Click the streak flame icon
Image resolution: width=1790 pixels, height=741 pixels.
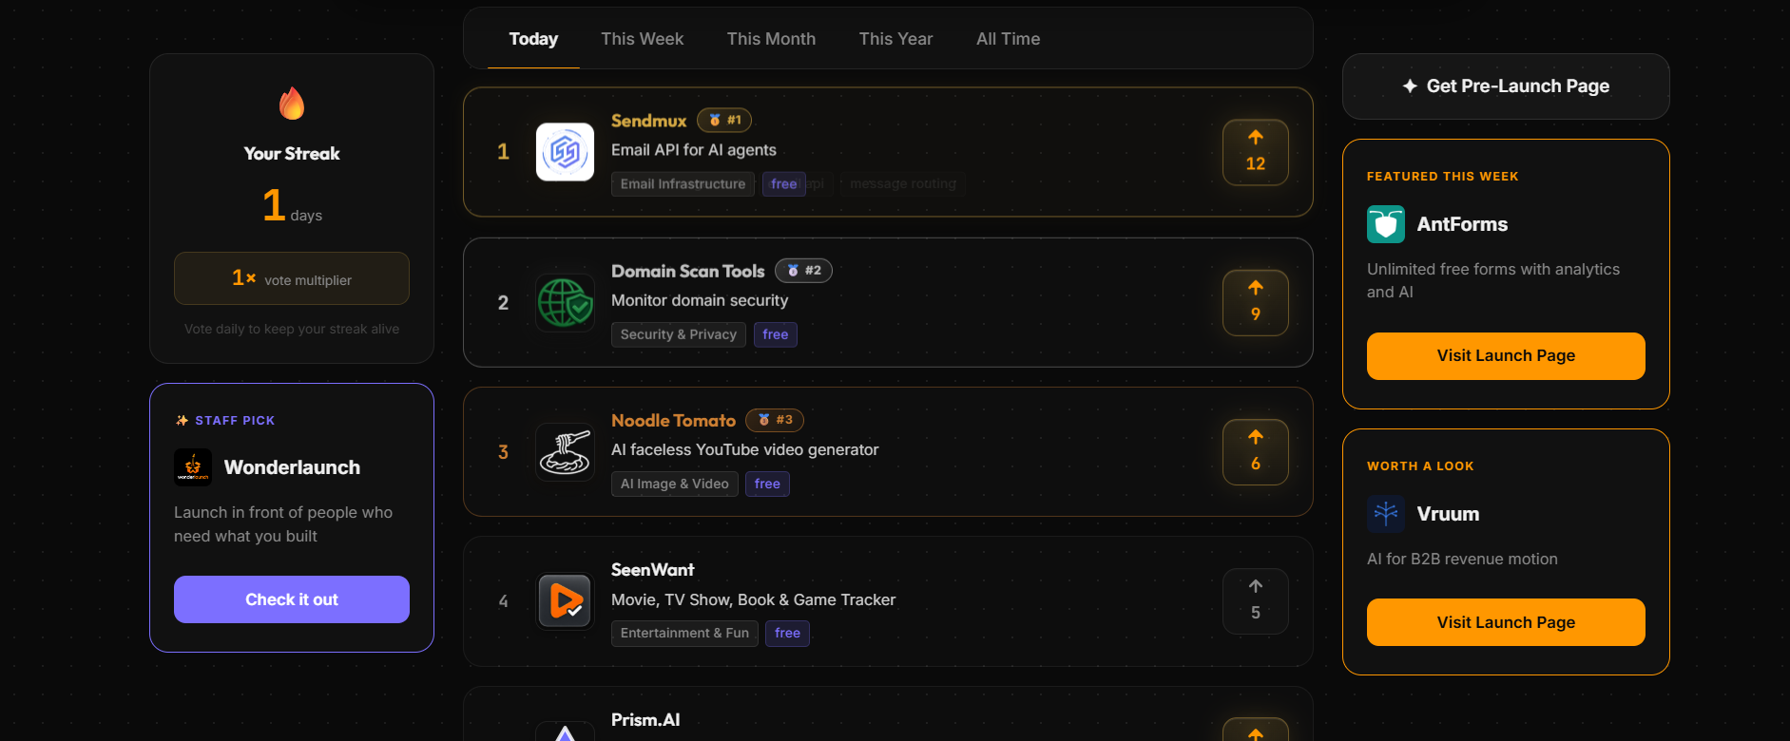tap(292, 104)
